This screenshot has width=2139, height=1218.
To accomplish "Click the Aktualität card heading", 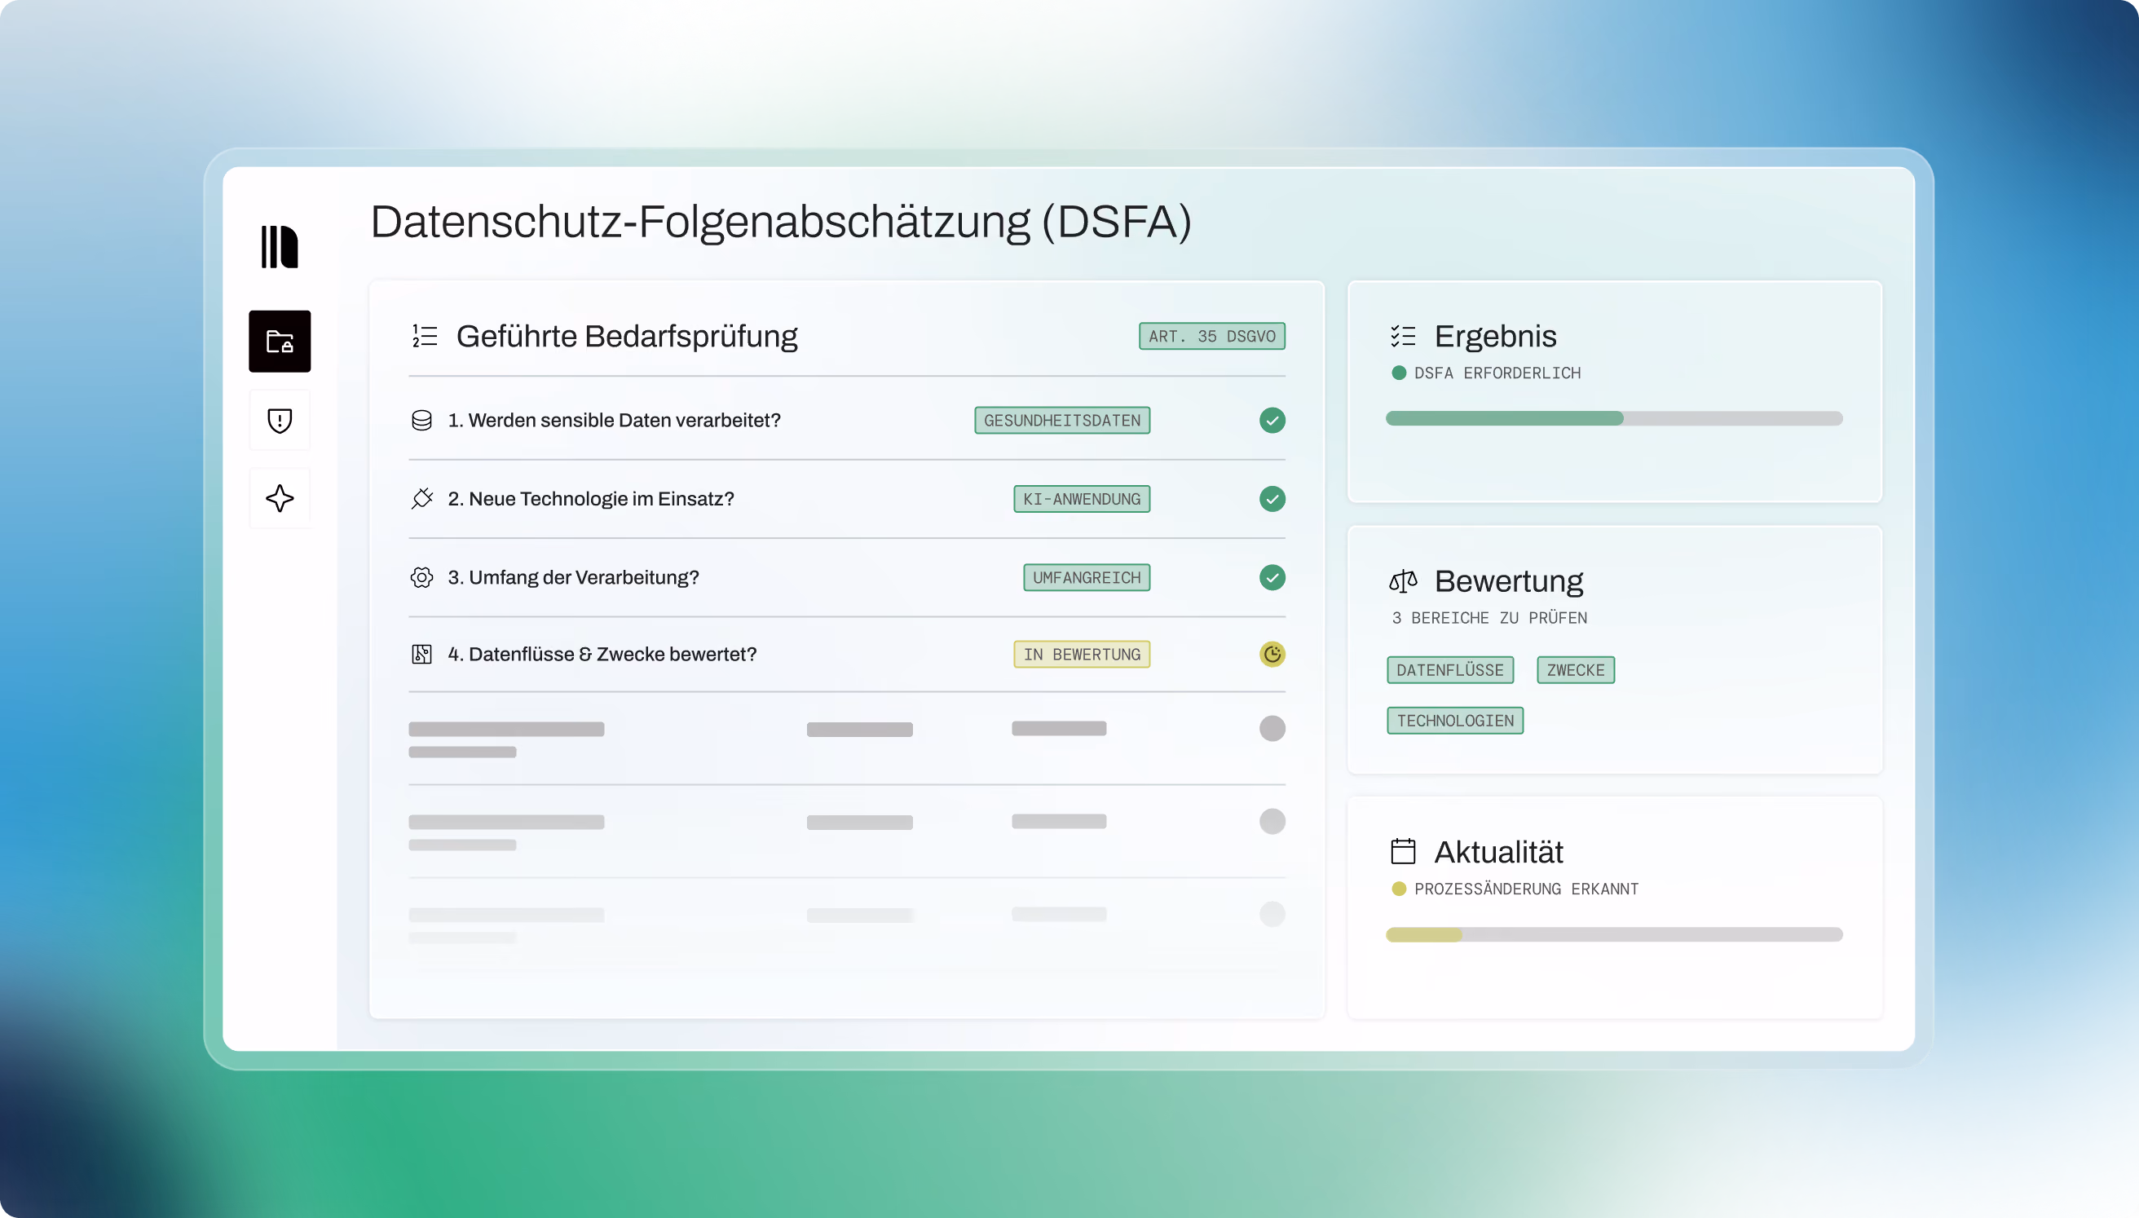I will pyautogui.click(x=1498, y=852).
